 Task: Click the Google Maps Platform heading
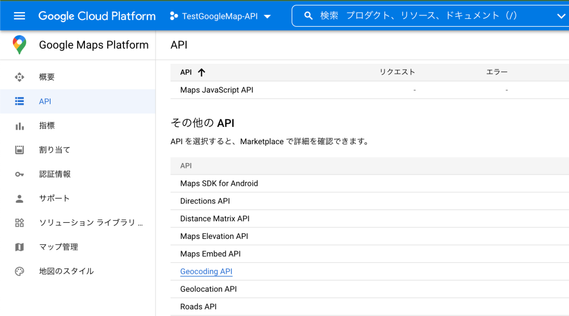pyautogui.click(x=93, y=45)
